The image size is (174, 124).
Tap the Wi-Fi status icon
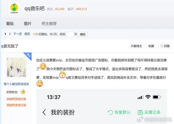click(x=148, y=97)
